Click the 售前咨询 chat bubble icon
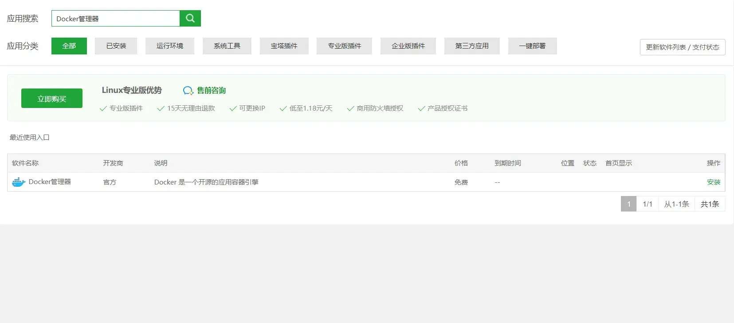This screenshot has height=323, width=734. (188, 90)
